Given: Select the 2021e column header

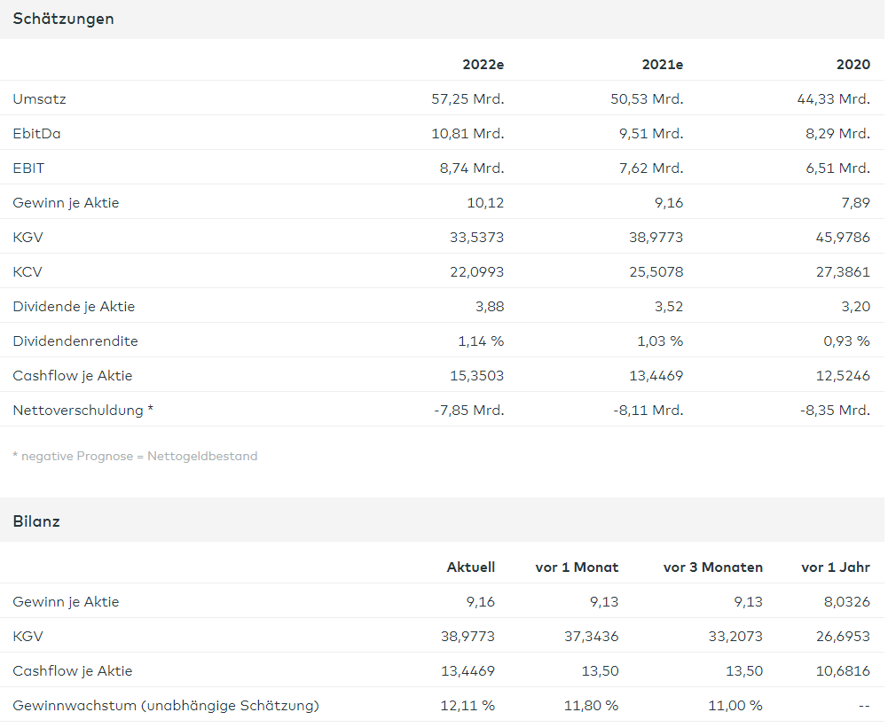Looking at the screenshot, I should [662, 65].
